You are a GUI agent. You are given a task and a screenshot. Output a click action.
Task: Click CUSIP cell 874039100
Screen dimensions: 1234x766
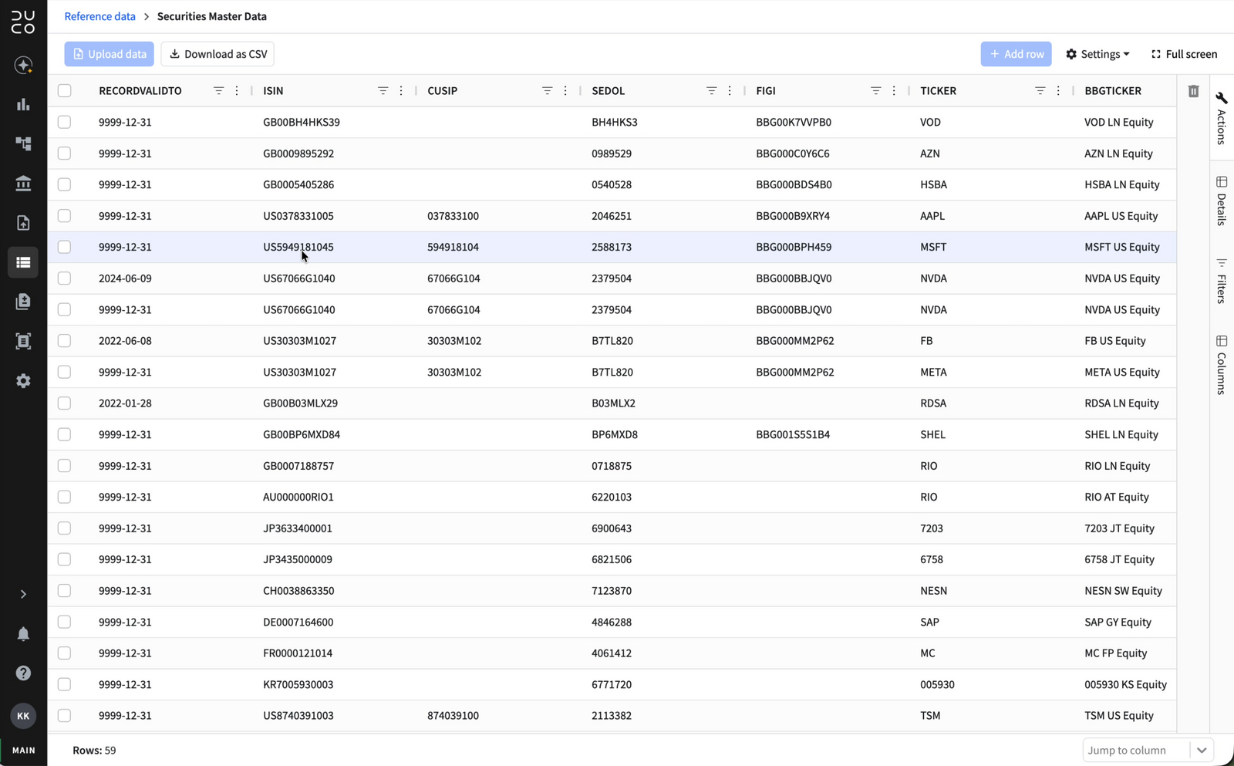[453, 716]
